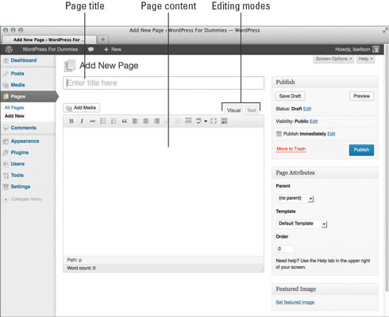Image resolution: width=389 pixels, height=317 pixels.
Task: Insert a blockquote
Action: point(125,121)
